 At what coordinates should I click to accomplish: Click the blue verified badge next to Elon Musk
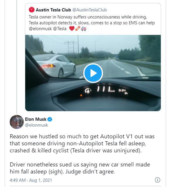pos(50,119)
